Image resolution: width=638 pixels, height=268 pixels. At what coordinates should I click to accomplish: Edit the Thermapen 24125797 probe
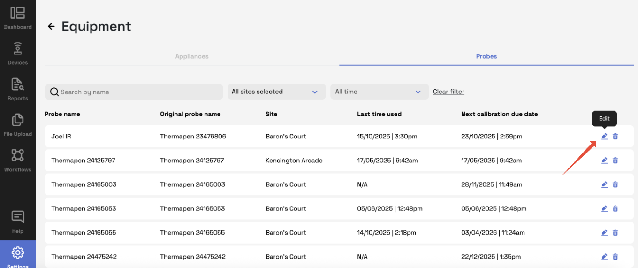pyautogui.click(x=604, y=161)
